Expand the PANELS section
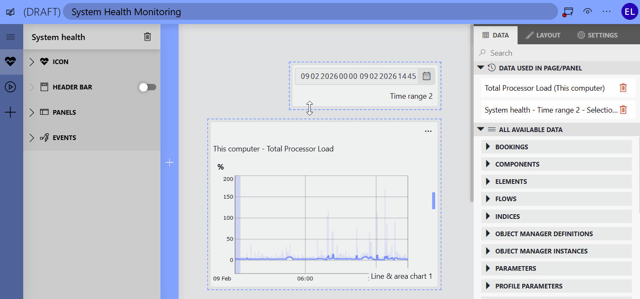The height and width of the screenshot is (299, 640). coord(32,113)
